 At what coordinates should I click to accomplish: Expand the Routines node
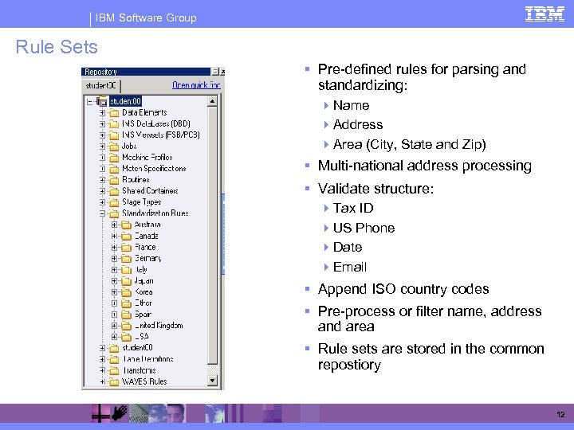(x=103, y=180)
